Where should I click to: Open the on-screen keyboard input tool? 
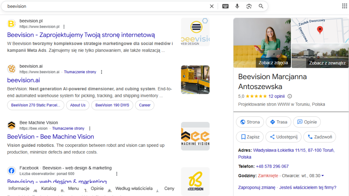click(225, 6)
